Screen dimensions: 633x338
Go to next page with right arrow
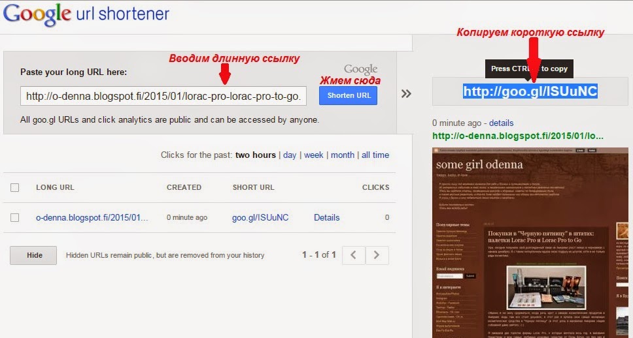pyautogui.click(x=377, y=255)
